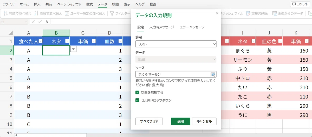Open the Name Box dropdown arrow
This screenshot has width=312, height=137.
click(x=27, y=22)
